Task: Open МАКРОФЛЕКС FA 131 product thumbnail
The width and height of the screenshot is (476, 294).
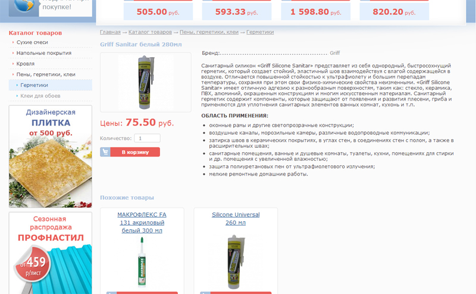Action: point(142,262)
